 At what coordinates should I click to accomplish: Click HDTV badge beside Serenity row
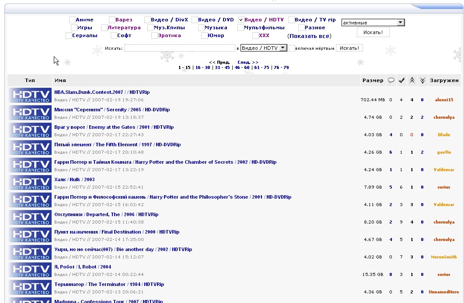pos(30,113)
